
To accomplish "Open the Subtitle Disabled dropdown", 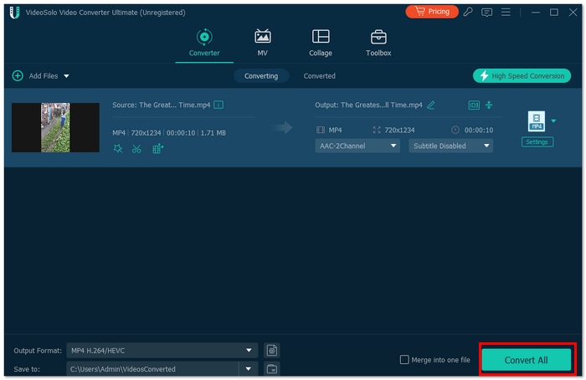I will pos(450,146).
